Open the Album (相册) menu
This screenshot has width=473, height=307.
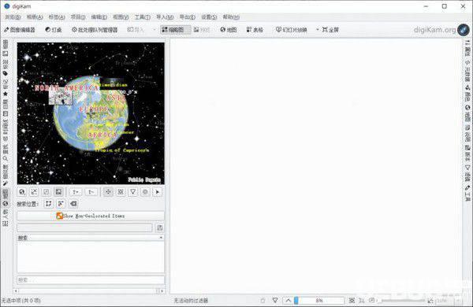point(35,17)
